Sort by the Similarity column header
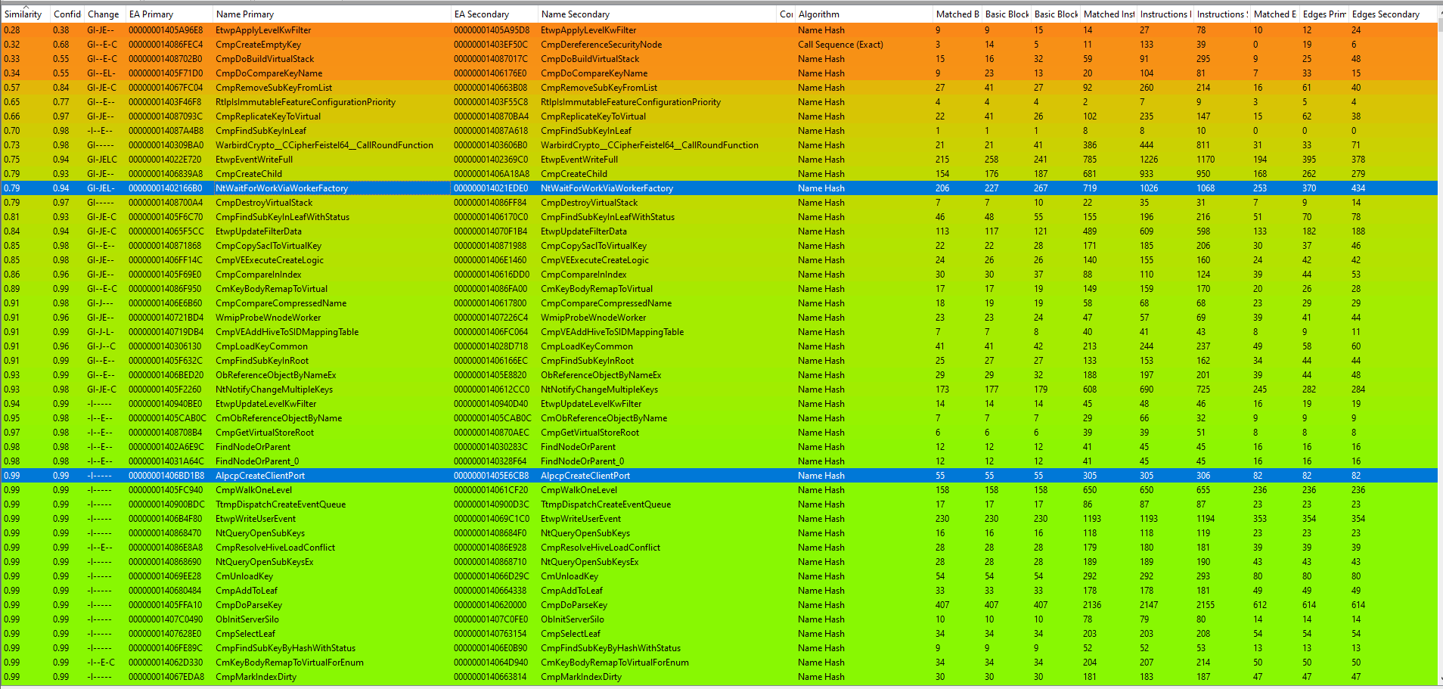The height and width of the screenshot is (689, 1443). pyautogui.click(x=23, y=14)
